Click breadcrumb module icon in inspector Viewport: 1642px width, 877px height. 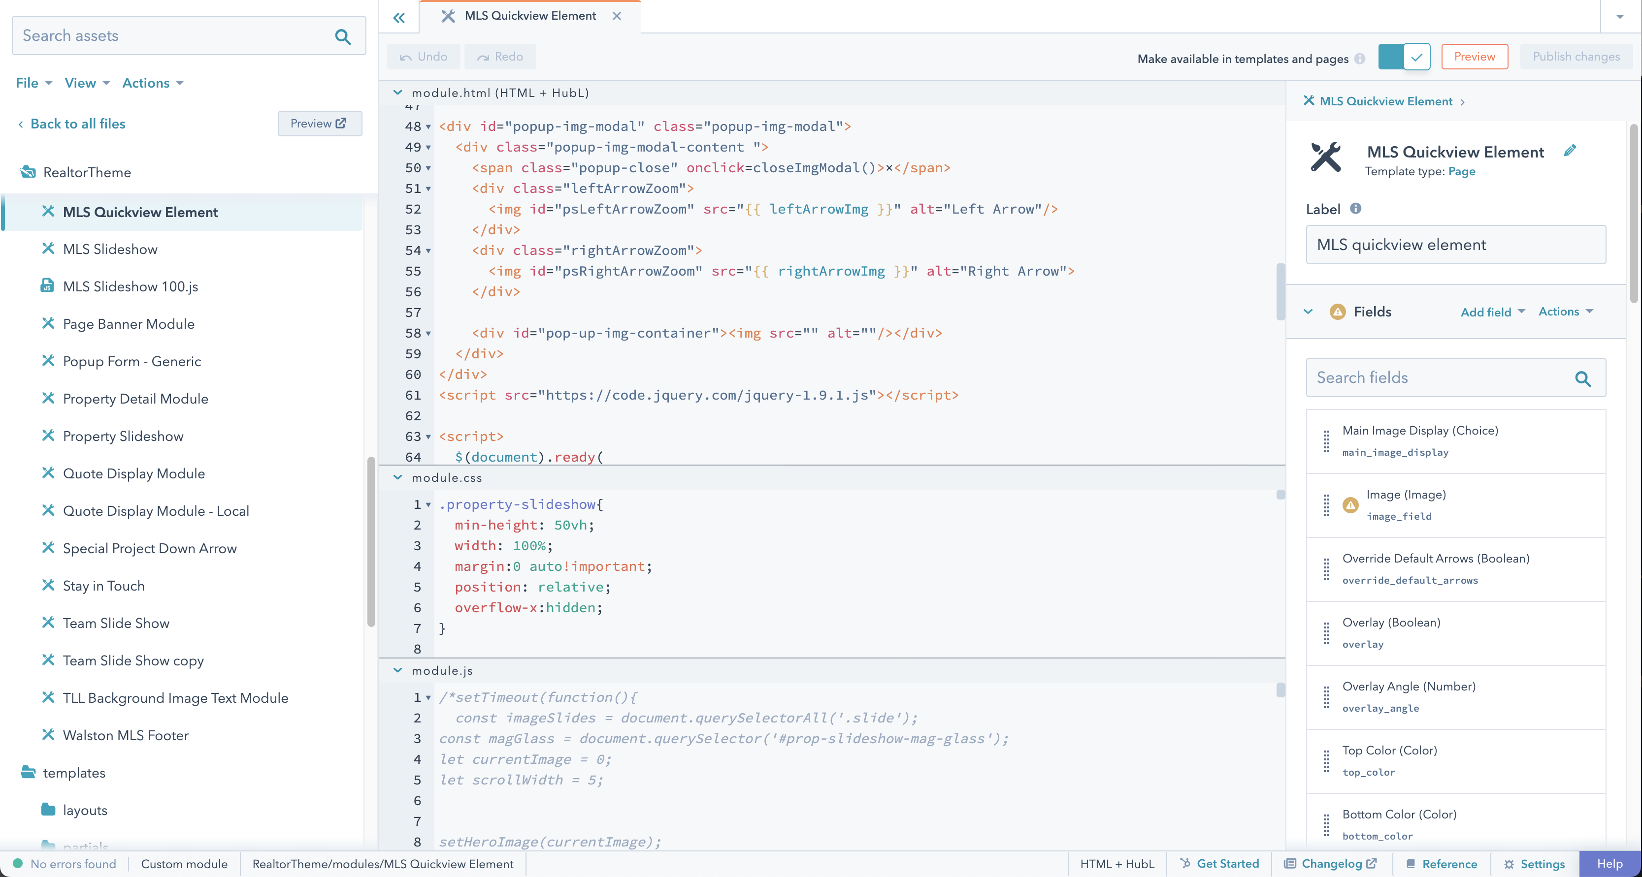tap(1309, 100)
